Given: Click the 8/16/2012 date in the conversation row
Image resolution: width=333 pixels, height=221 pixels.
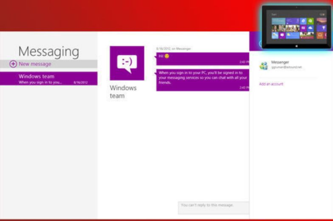Looking at the screenshot, I should [x=81, y=83].
